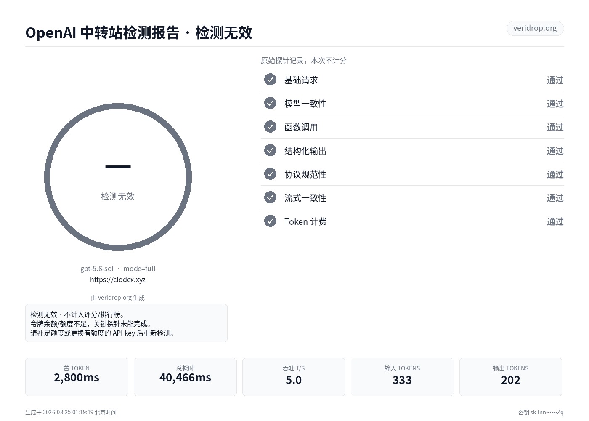Click the checkmark icon beside 基础请求
589x421 pixels.
pos(270,80)
